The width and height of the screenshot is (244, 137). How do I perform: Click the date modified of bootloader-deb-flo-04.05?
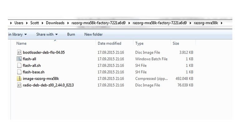point(111,52)
